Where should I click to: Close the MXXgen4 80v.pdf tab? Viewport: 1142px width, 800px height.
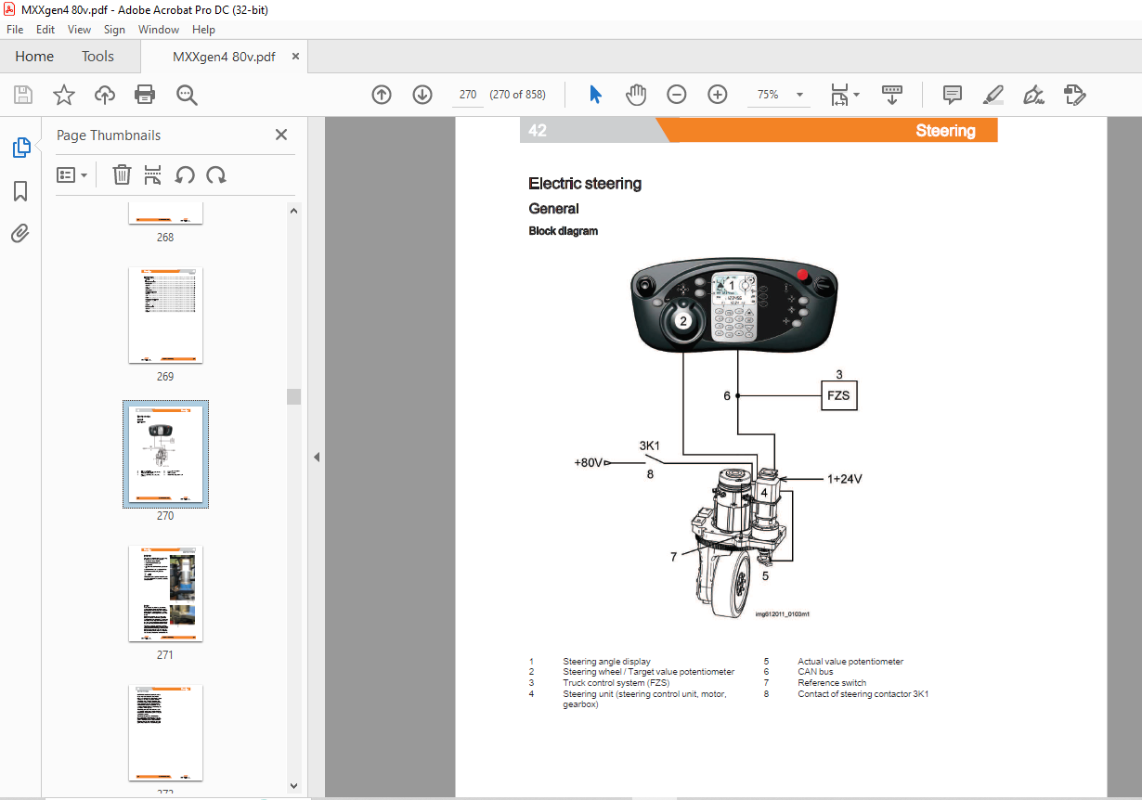pyautogui.click(x=296, y=57)
